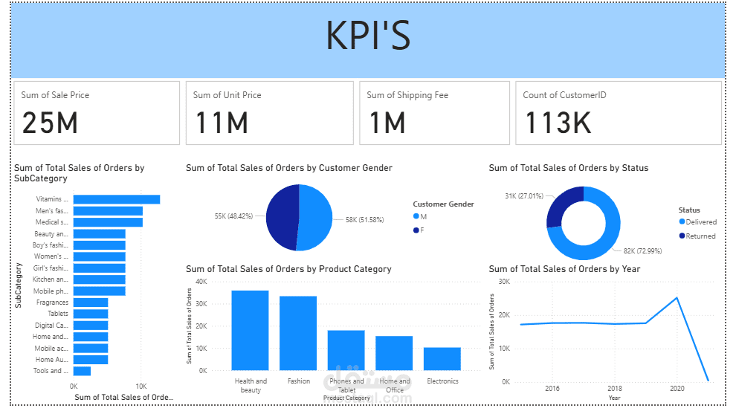Click the Sales by Product Category title
This screenshot has height=414, width=736.
(288, 269)
